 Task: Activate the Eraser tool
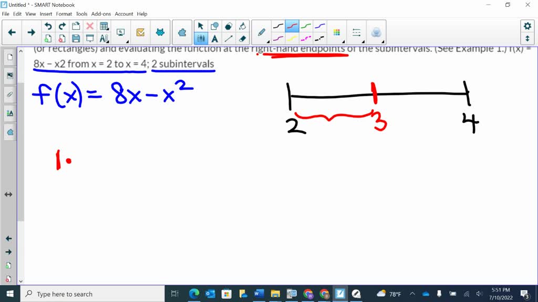pyautogui.click(x=243, y=38)
